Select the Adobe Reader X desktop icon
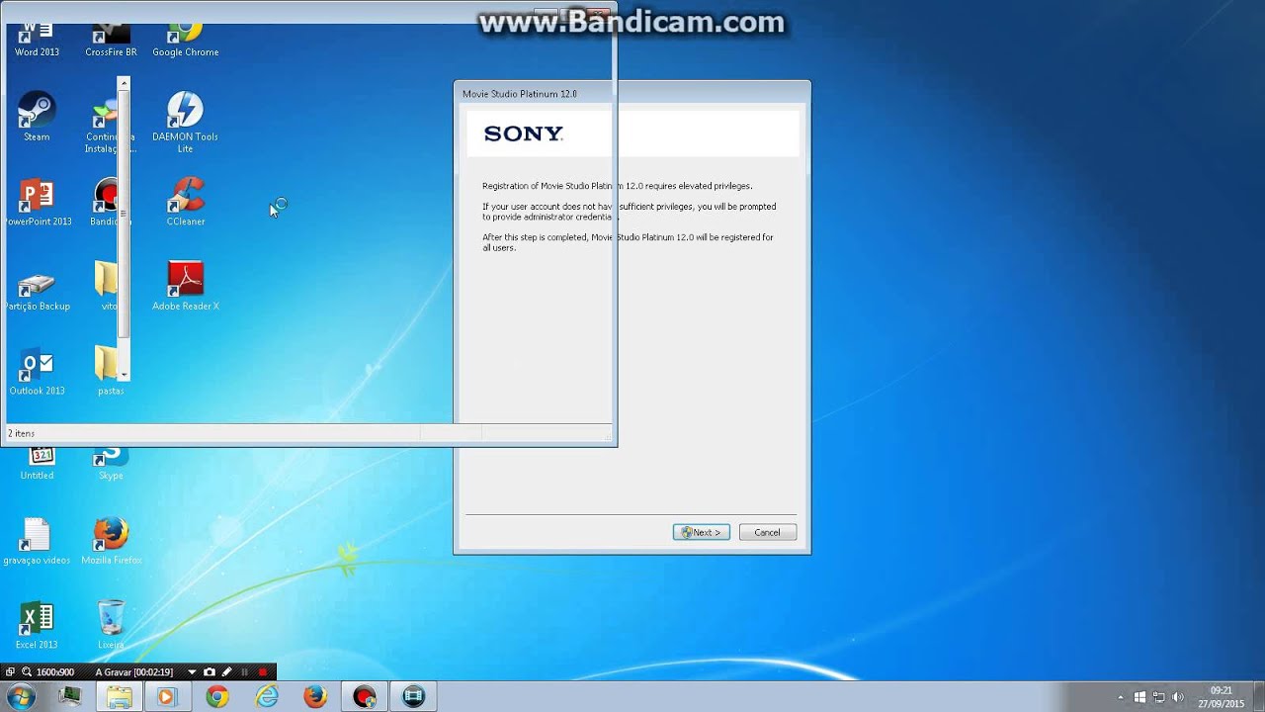The width and height of the screenshot is (1265, 712). [185, 287]
